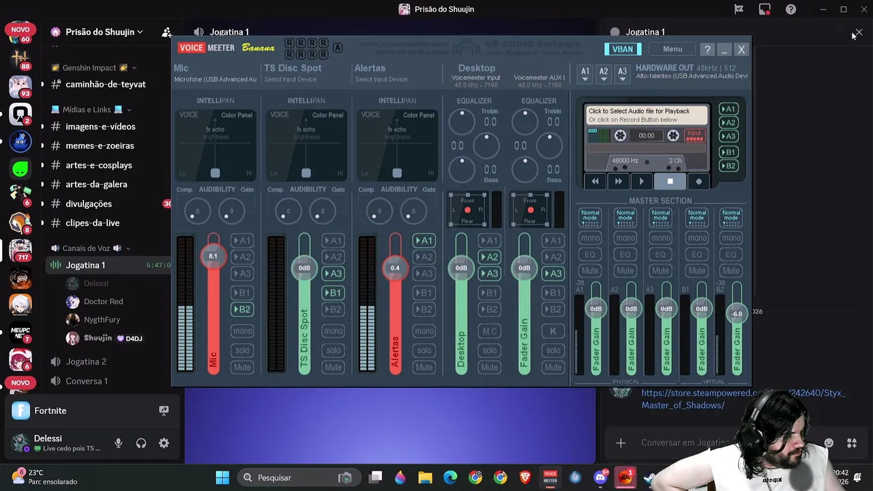This screenshot has height=491, width=873.
Task: Enable solo on Alertas strip
Action: (x=424, y=351)
